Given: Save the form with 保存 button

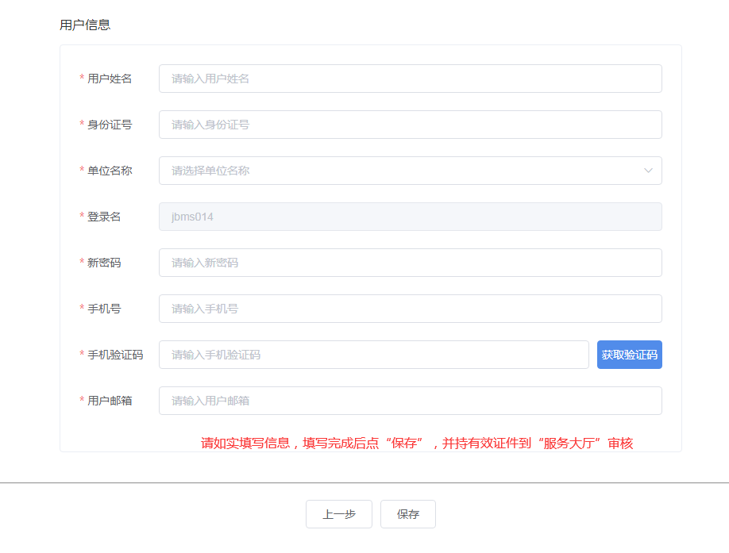Looking at the screenshot, I should (x=407, y=514).
